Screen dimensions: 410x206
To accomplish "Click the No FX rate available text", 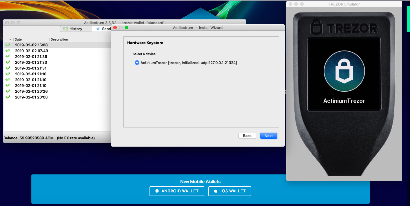I will click(x=76, y=138).
